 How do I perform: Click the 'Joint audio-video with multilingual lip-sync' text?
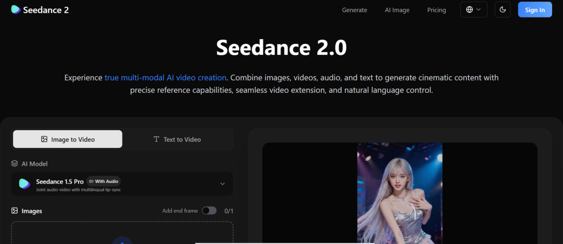[78, 190]
